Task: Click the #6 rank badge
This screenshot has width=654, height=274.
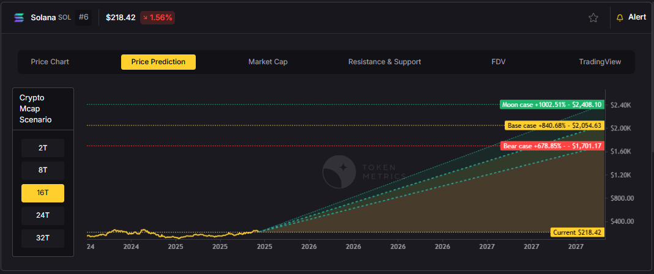Action: pyautogui.click(x=83, y=18)
